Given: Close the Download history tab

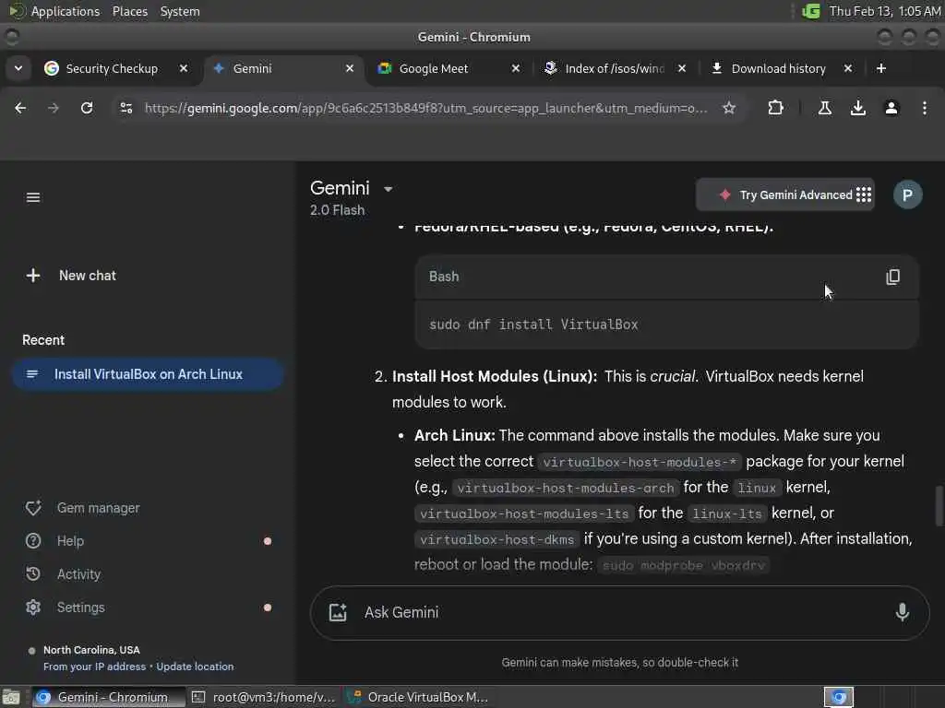Looking at the screenshot, I should click(x=847, y=68).
